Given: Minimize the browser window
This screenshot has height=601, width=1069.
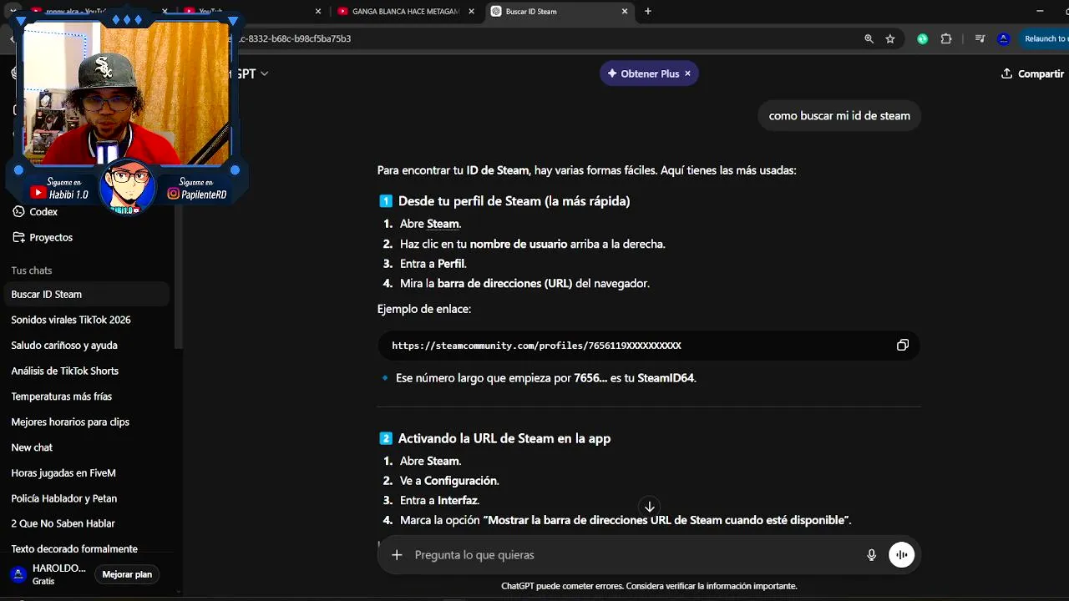Looking at the screenshot, I should click(1040, 12).
